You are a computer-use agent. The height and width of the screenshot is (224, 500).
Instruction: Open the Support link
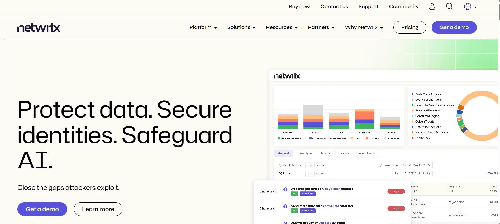(x=368, y=7)
